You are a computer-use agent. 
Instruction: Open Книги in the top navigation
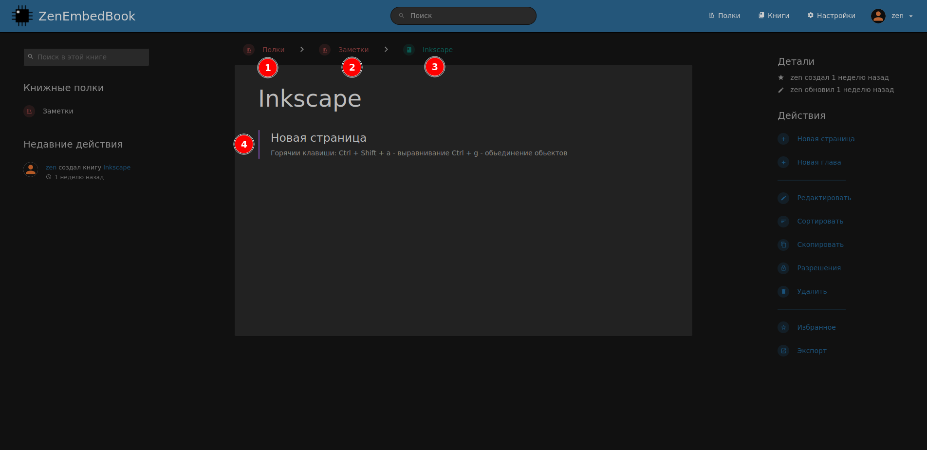[x=774, y=16]
